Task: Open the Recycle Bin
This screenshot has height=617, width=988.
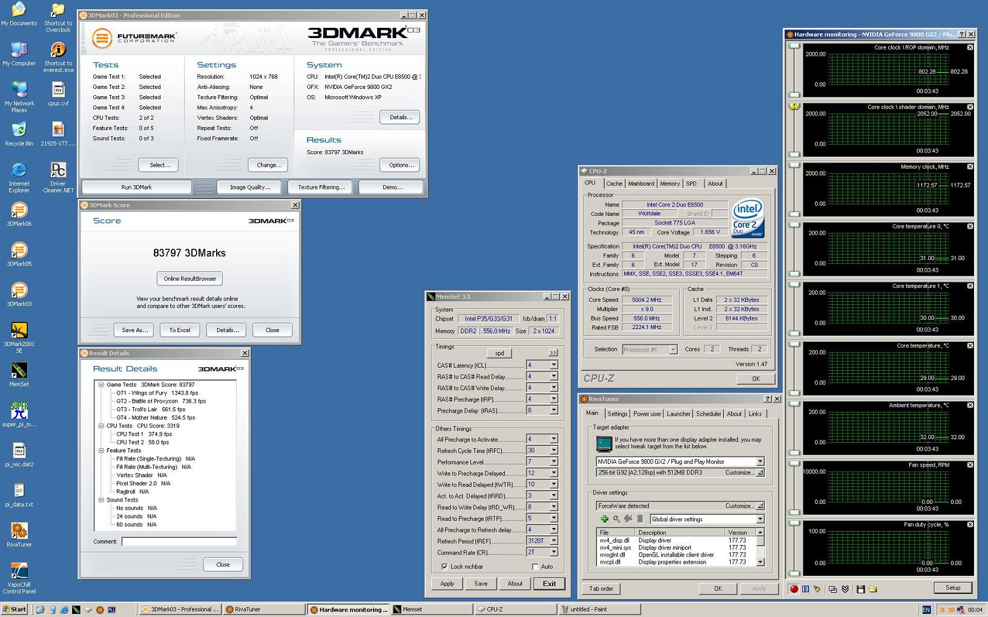Action: tap(19, 134)
